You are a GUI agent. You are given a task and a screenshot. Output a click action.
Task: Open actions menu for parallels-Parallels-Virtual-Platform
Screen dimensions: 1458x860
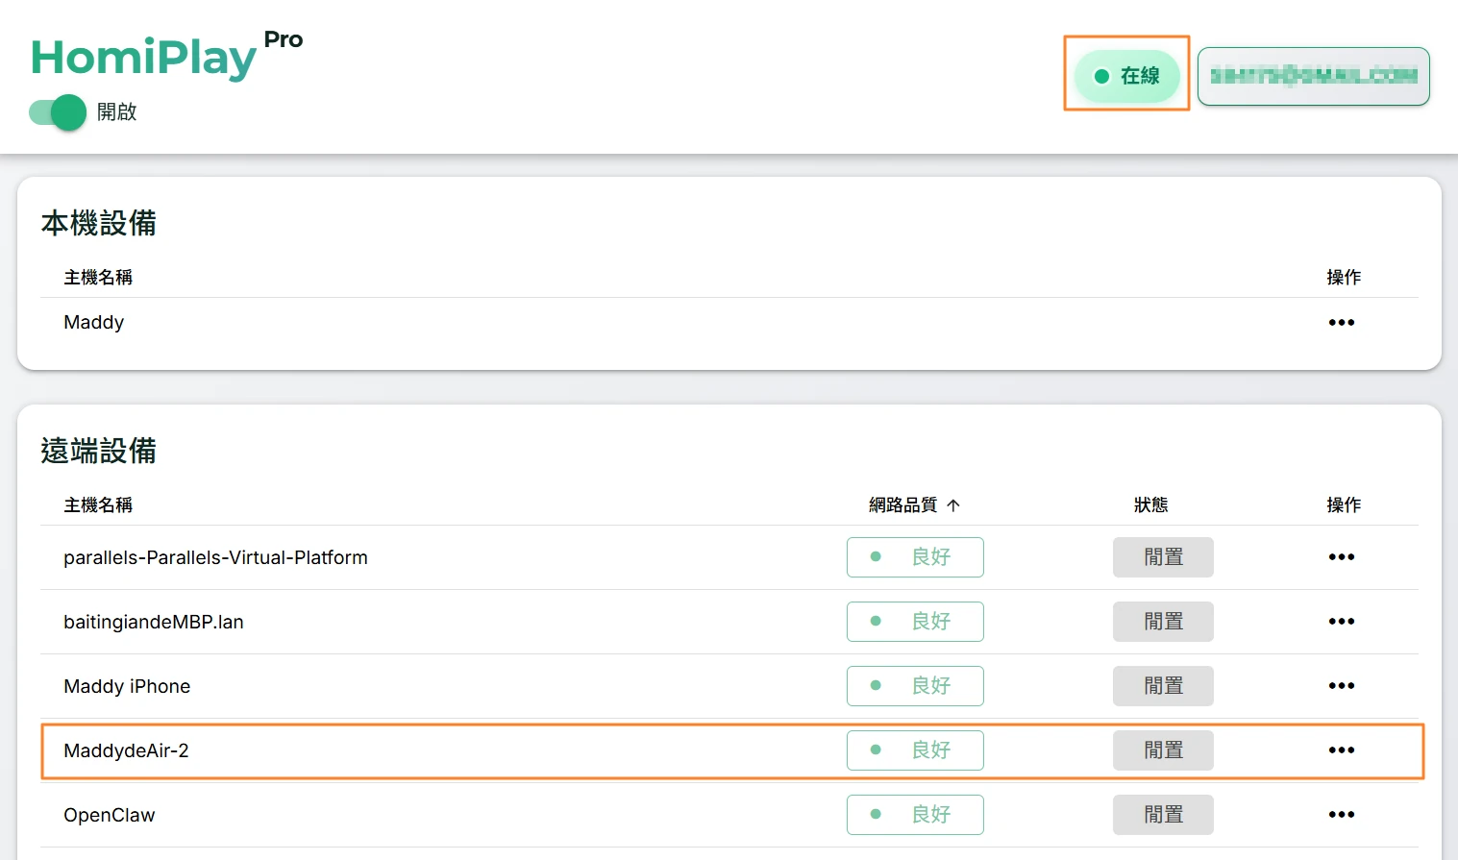(x=1341, y=557)
